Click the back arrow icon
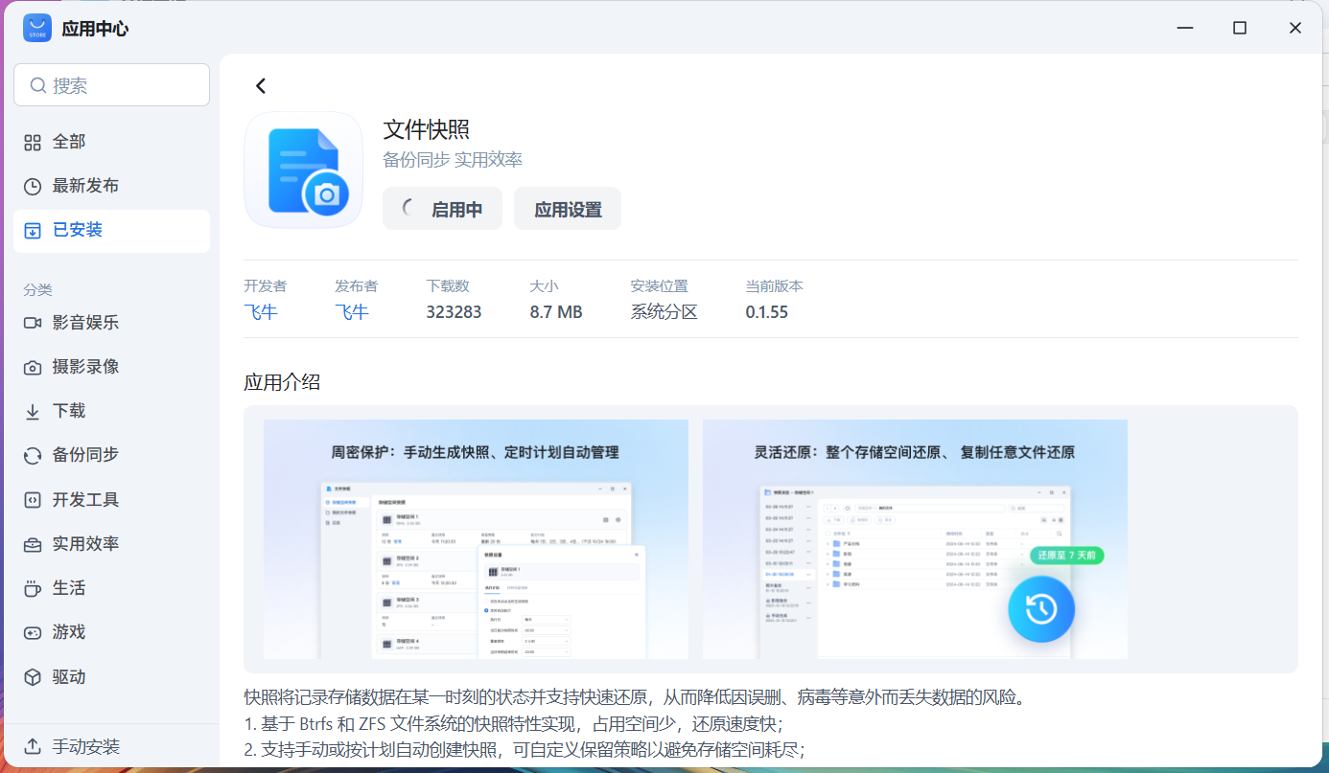 [261, 86]
